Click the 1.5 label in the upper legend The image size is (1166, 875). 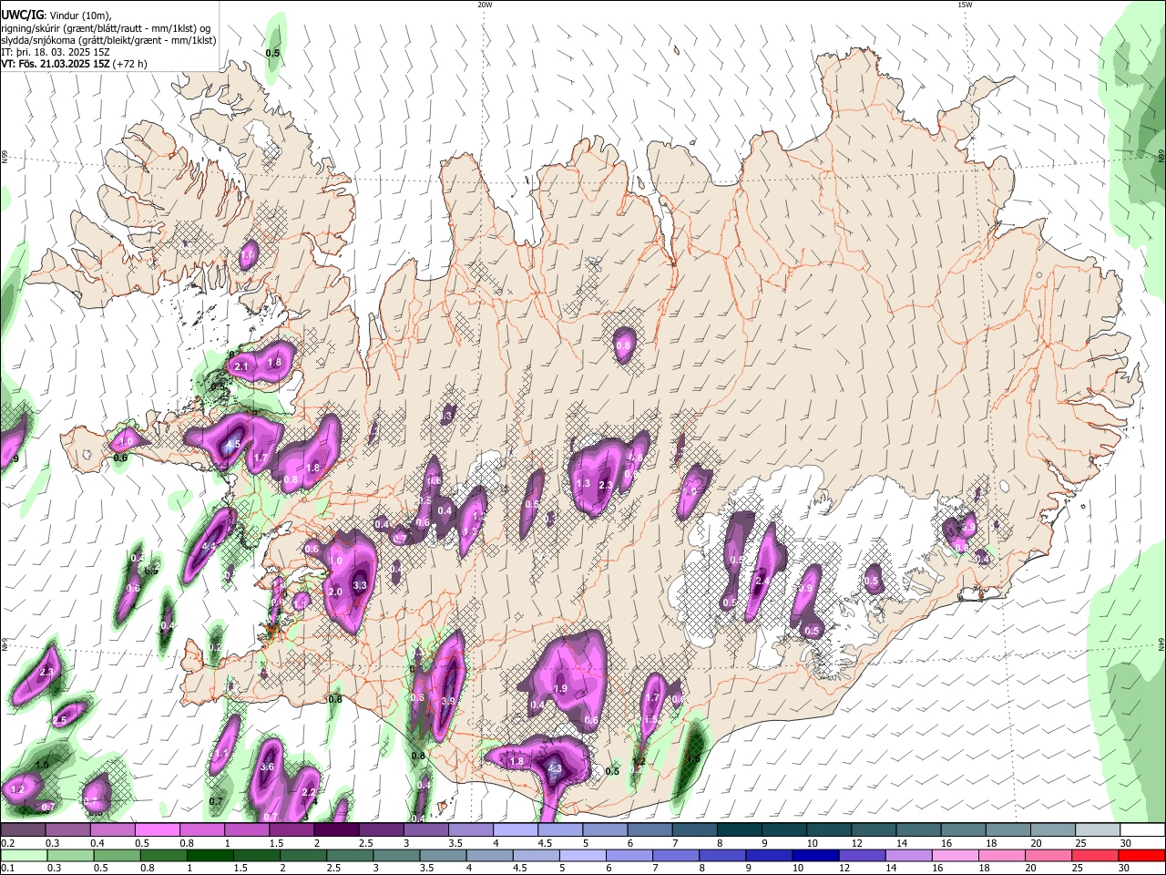pyautogui.click(x=276, y=843)
